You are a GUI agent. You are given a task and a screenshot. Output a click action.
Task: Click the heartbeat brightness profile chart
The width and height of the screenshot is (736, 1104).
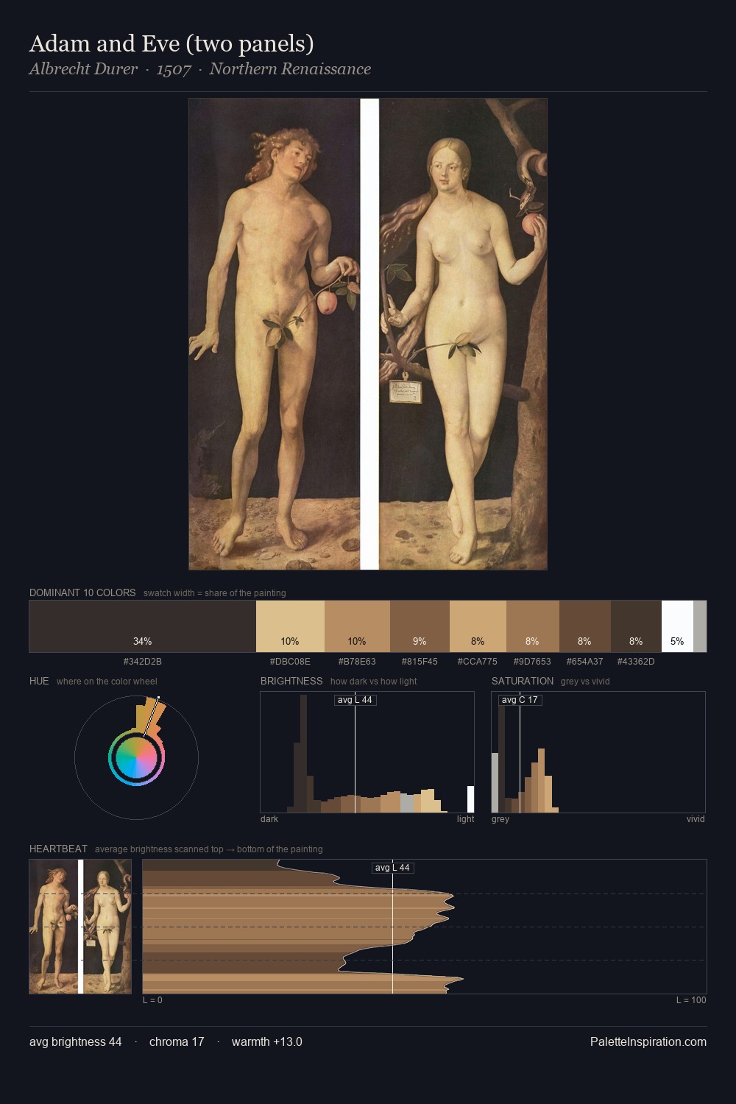coord(425,927)
